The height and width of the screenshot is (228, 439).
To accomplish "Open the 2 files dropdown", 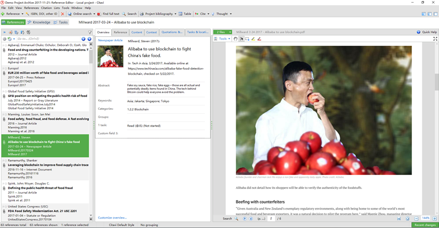I will click(x=222, y=32).
